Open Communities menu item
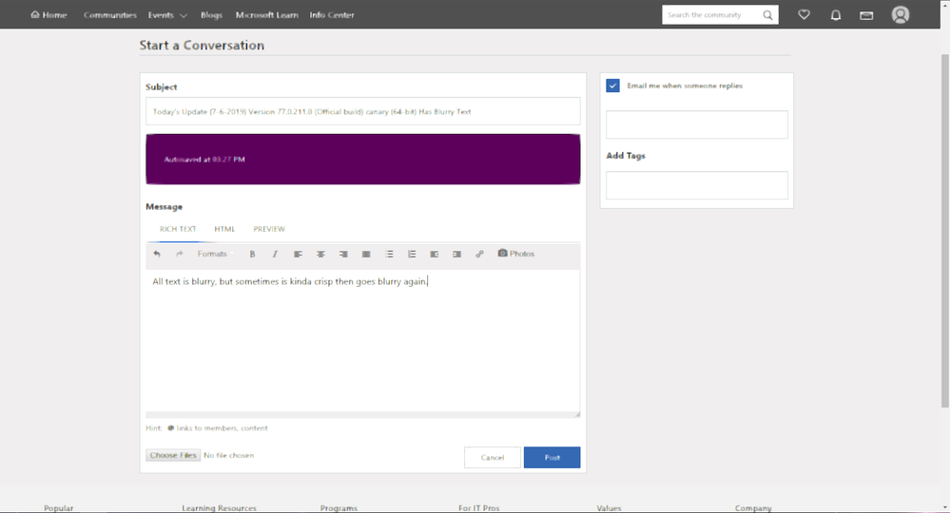The height and width of the screenshot is (513, 950). (109, 15)
